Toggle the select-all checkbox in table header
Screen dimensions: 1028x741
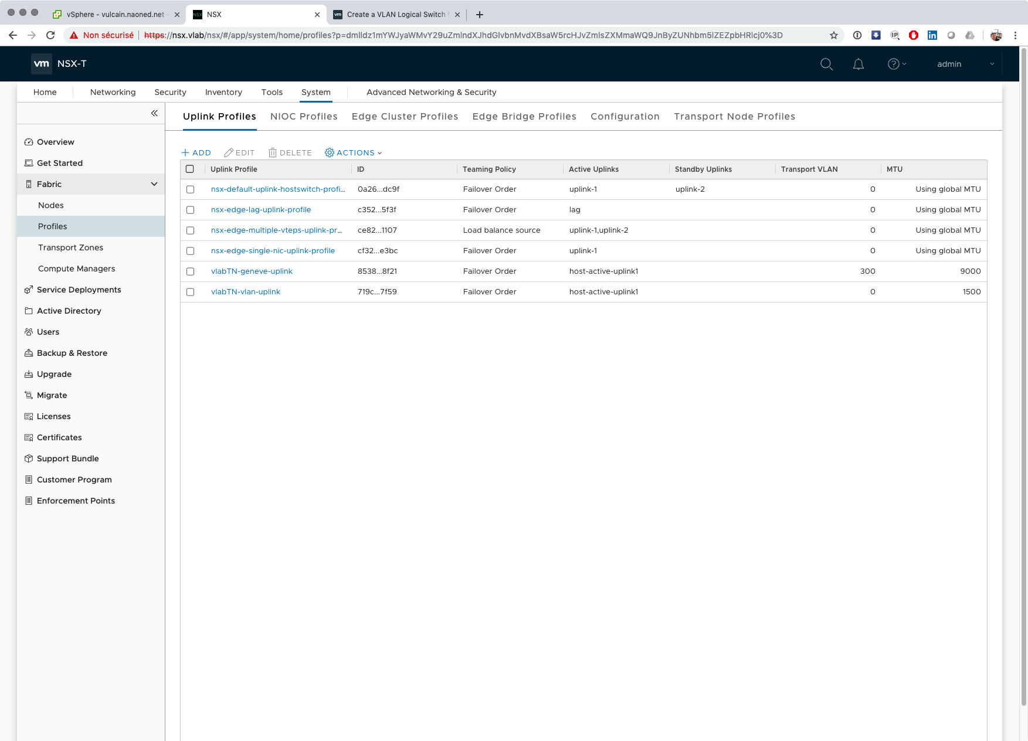pos(190,169)
